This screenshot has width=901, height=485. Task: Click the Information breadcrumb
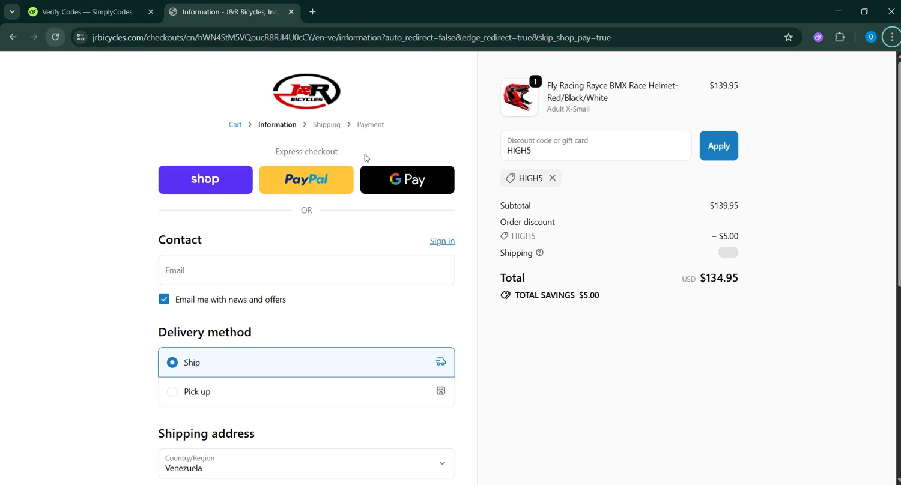click(277, 125)
